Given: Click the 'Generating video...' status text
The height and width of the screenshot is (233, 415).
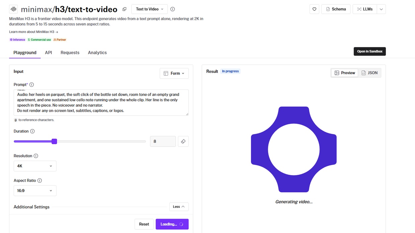Looking at the screenshot, I should [294, 202].
